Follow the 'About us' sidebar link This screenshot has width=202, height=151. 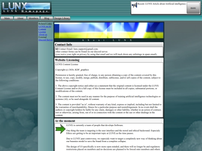43,35
